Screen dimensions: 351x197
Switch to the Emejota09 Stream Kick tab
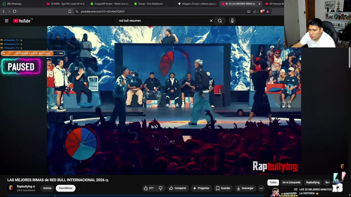point(110,4)
